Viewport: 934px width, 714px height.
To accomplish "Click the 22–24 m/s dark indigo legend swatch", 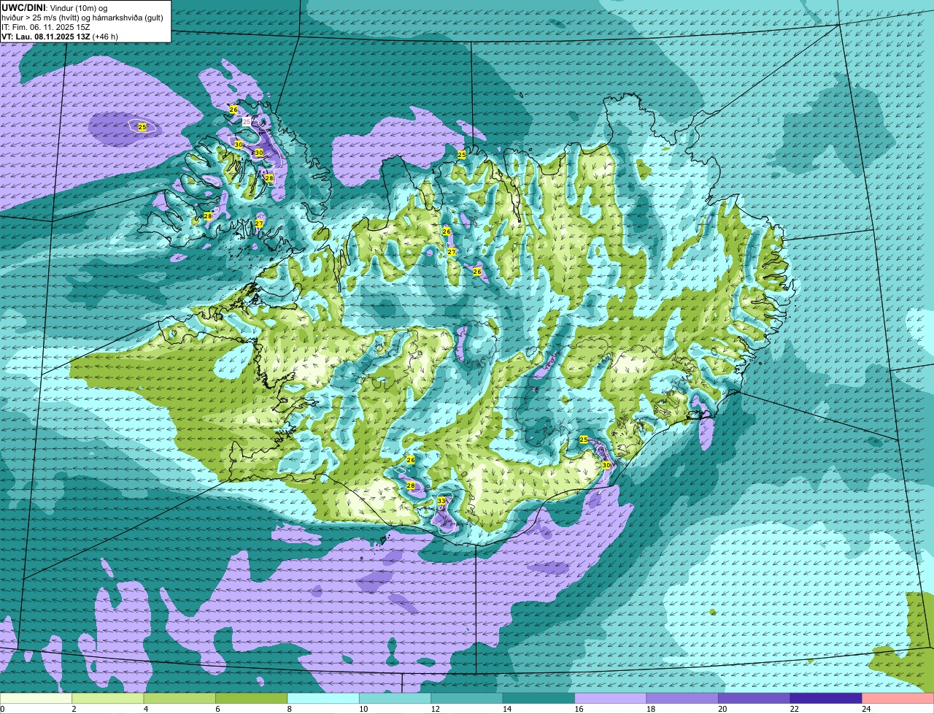I will (826, 699).
